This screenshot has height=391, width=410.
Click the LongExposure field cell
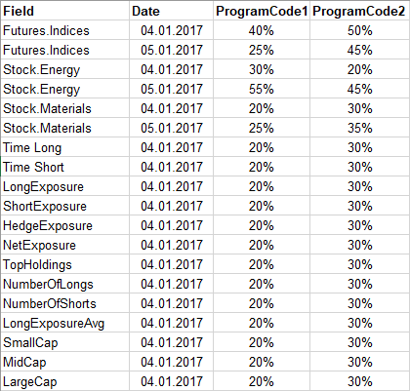pyautogui.click(x=65, y=186)
